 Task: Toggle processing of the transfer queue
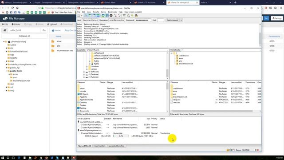(107, 16)
